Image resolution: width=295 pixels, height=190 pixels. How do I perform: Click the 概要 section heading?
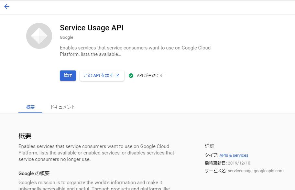click(25, 136)
